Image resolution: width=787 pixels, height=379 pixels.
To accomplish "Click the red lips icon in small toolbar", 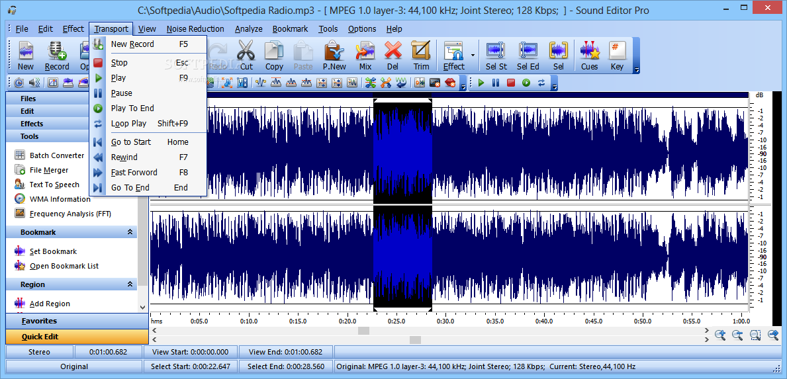I will (450, 83).
